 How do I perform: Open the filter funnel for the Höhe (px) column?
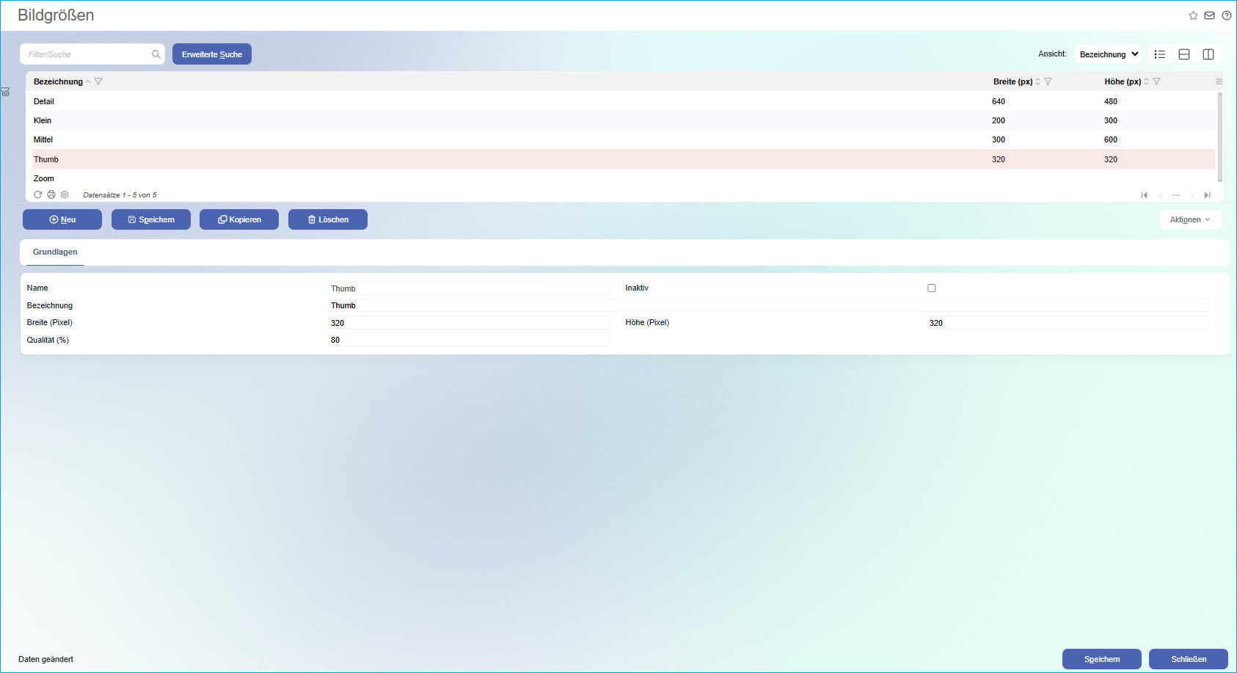[x=1156, y=81]
